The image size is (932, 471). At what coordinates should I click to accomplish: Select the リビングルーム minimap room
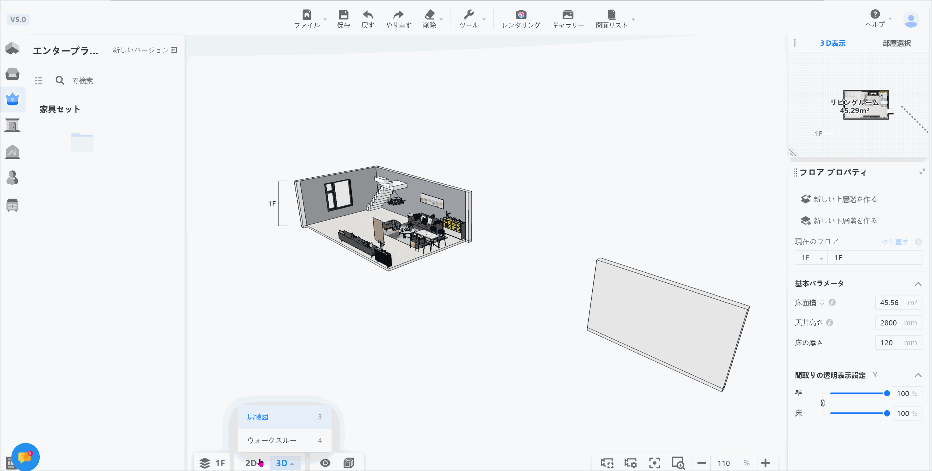coord(866,105)
